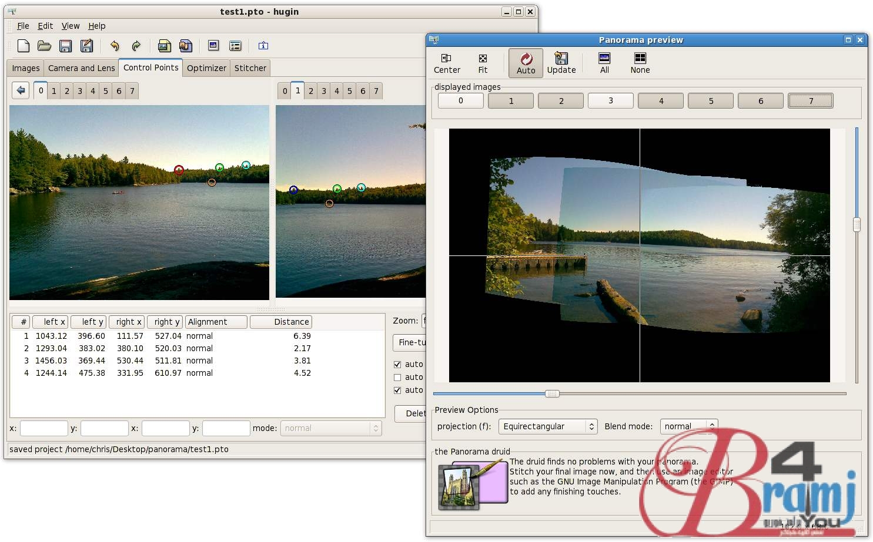Switch to the Optimizer tab
The height and width of the screenshot is (542, 873).
[x=206, y=68]
